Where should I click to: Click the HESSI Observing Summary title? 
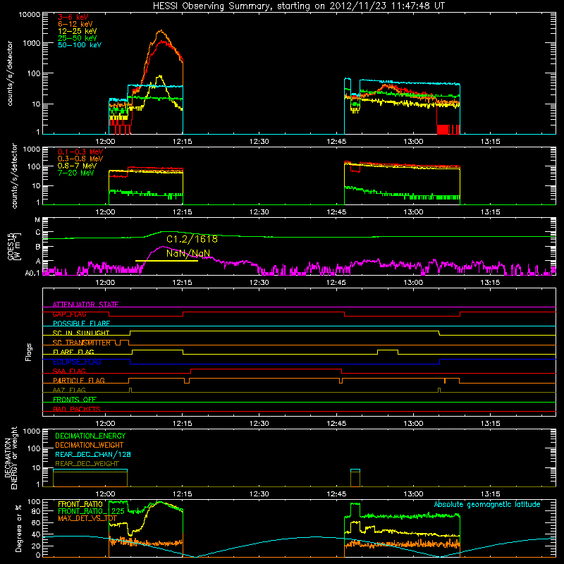(x=298, y=6)
